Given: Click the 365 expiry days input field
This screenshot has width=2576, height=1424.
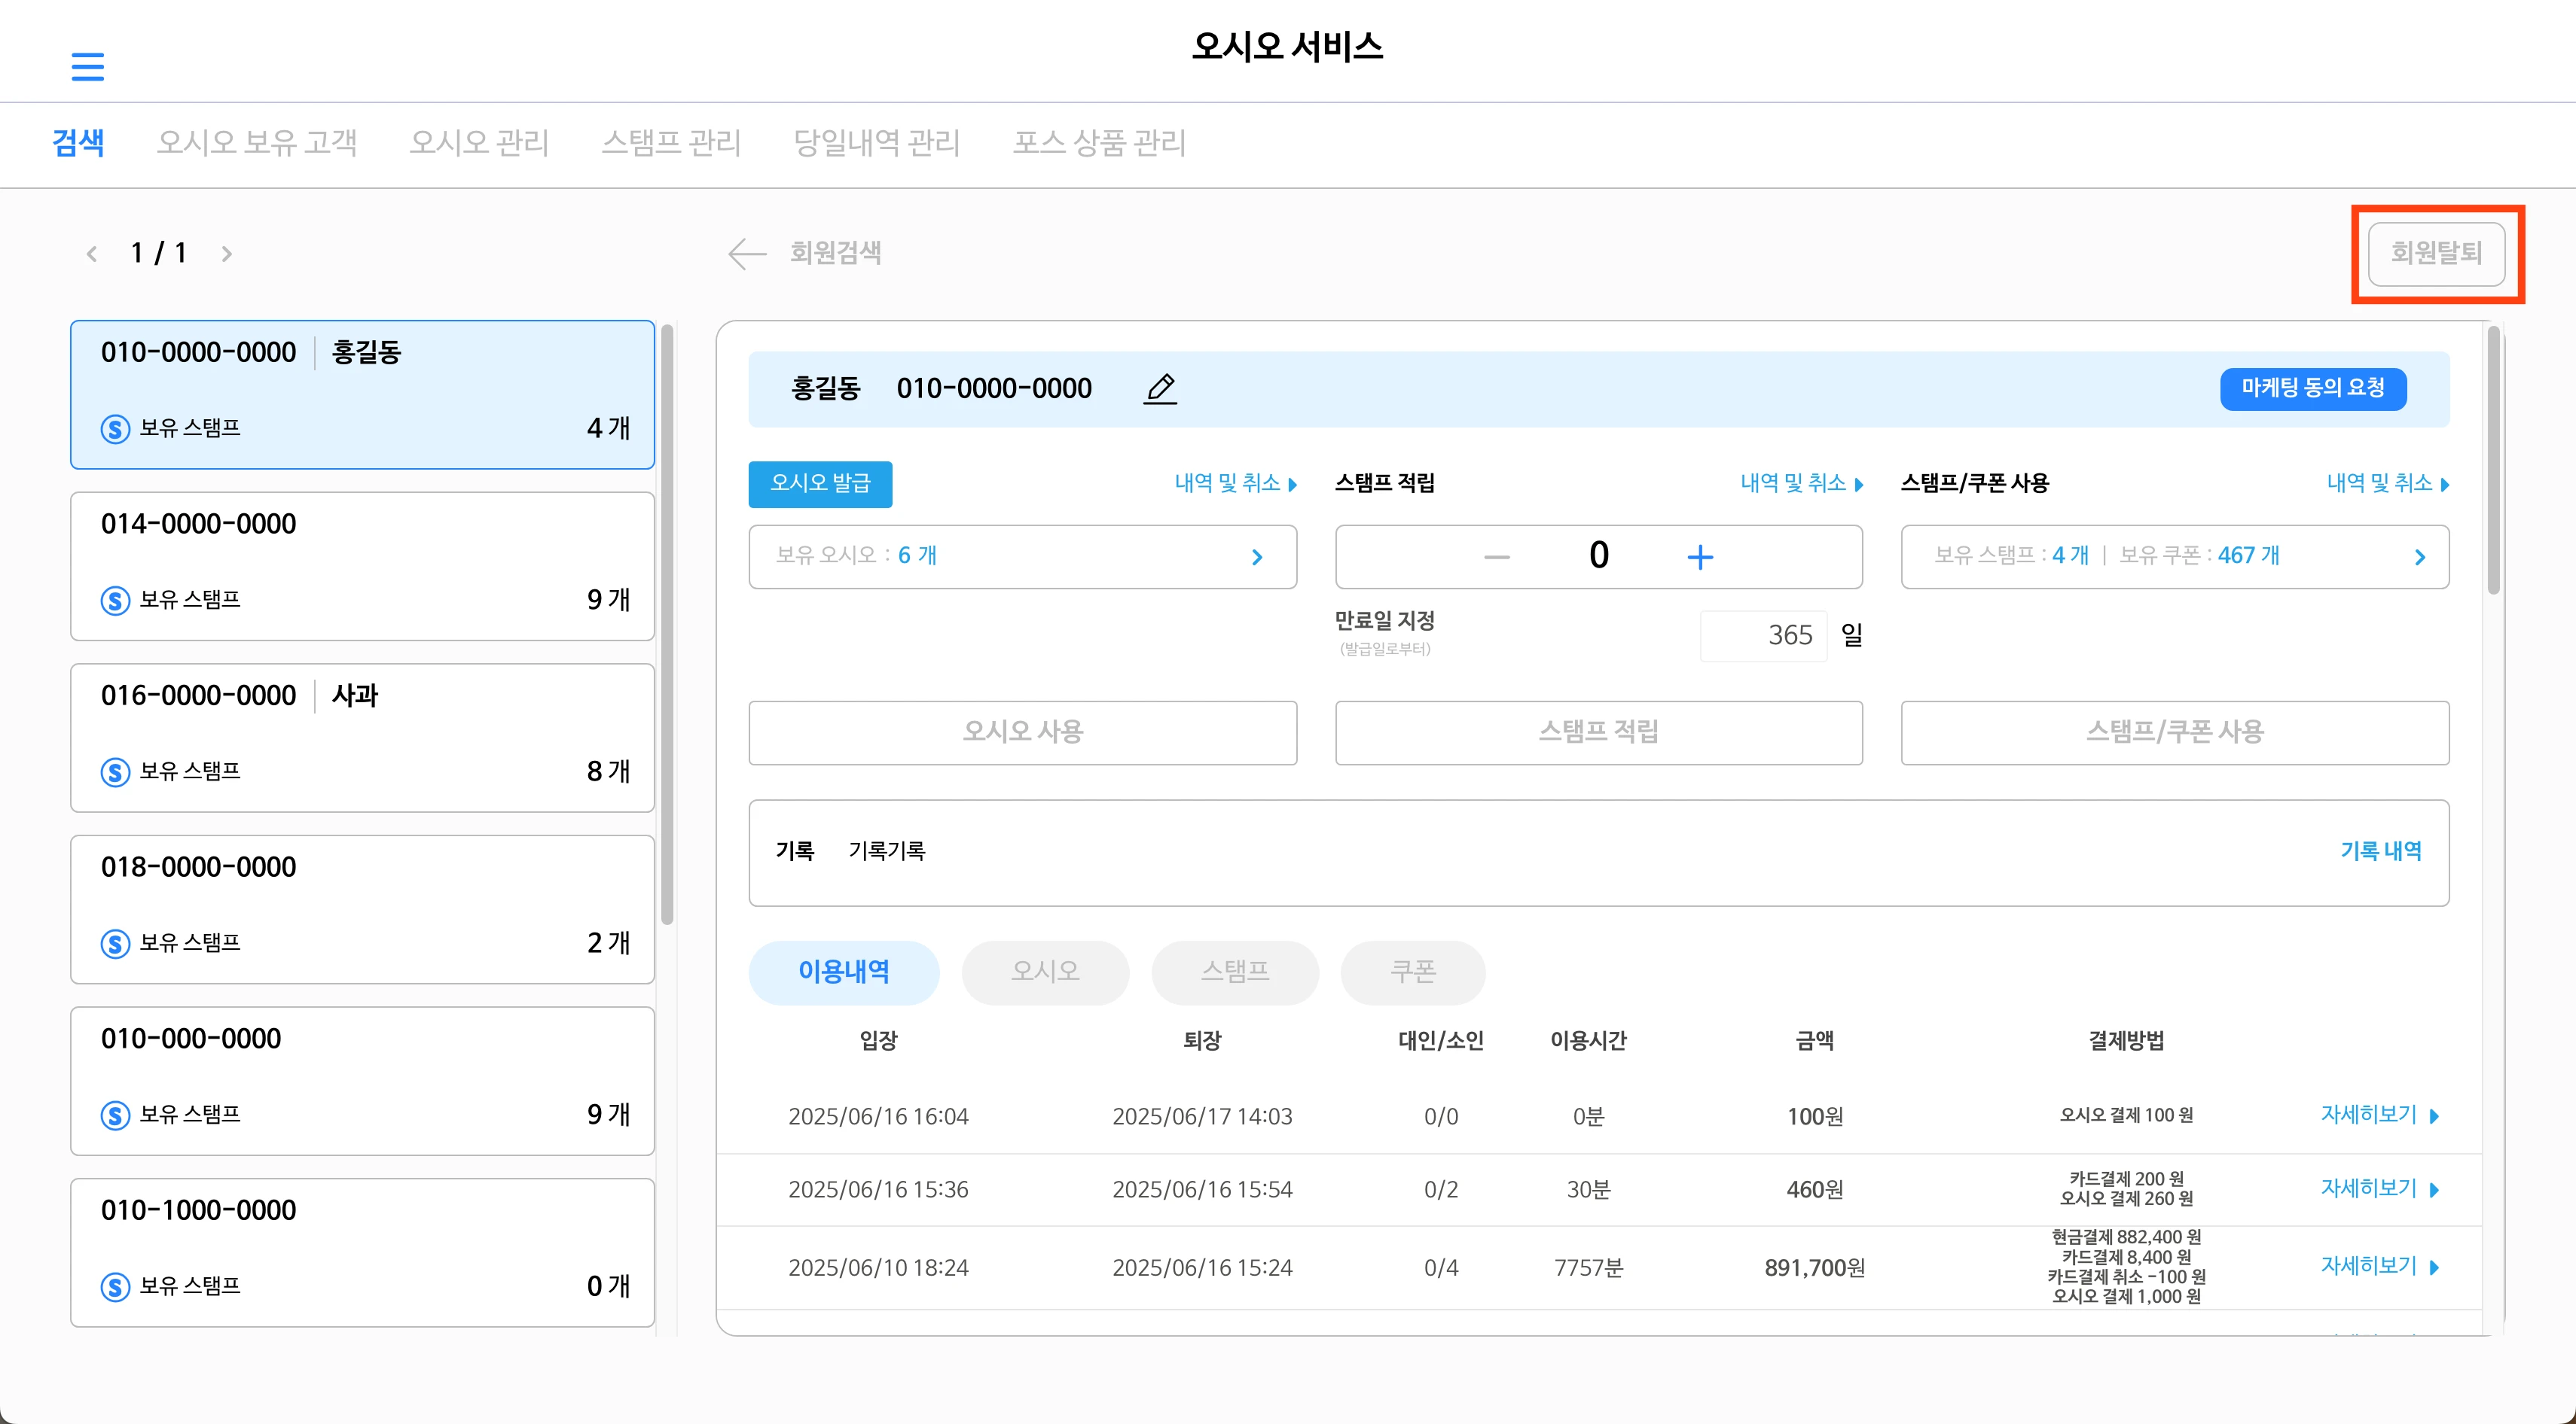Looking at the screenshot, I should point(1764,635).
